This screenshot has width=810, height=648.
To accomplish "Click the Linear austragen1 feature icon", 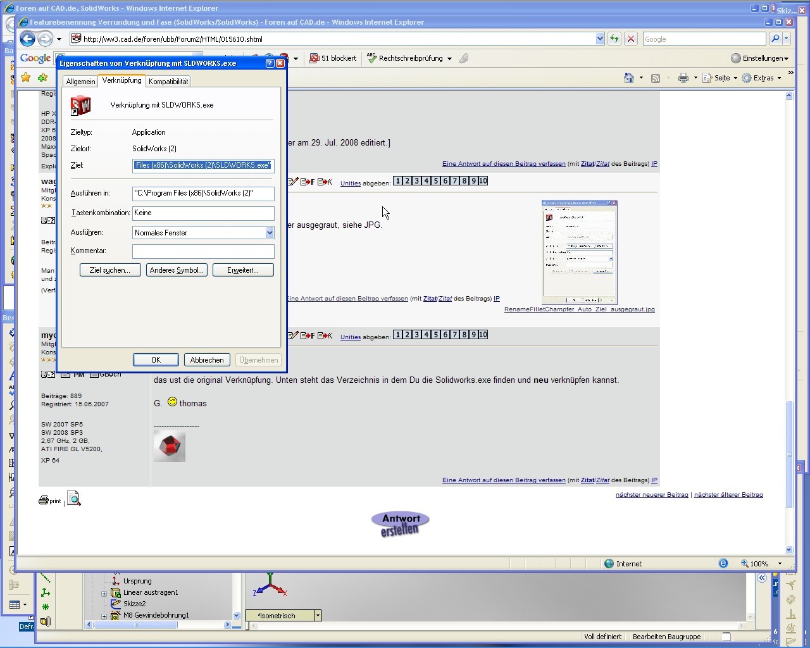I will click(116, 592).
